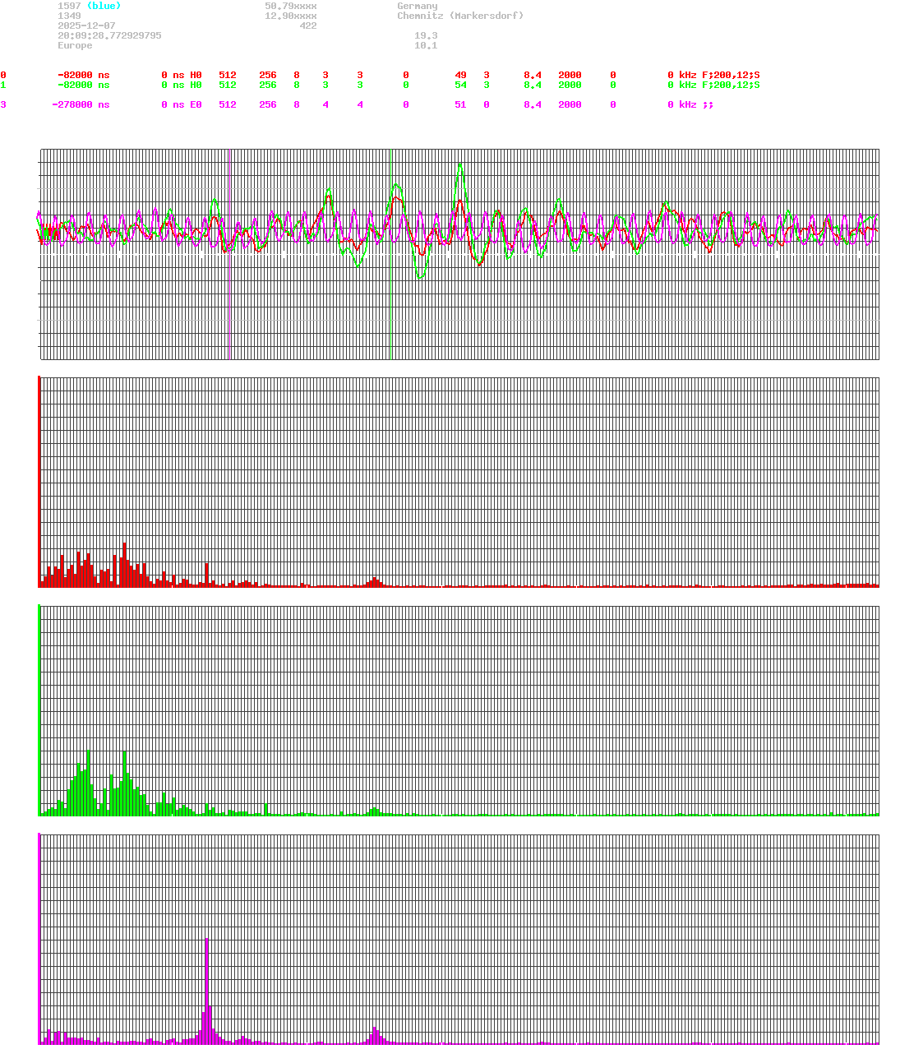Click the altitude value 422
This screenshot has height=1063, width=900.
[x=308, y=25]
